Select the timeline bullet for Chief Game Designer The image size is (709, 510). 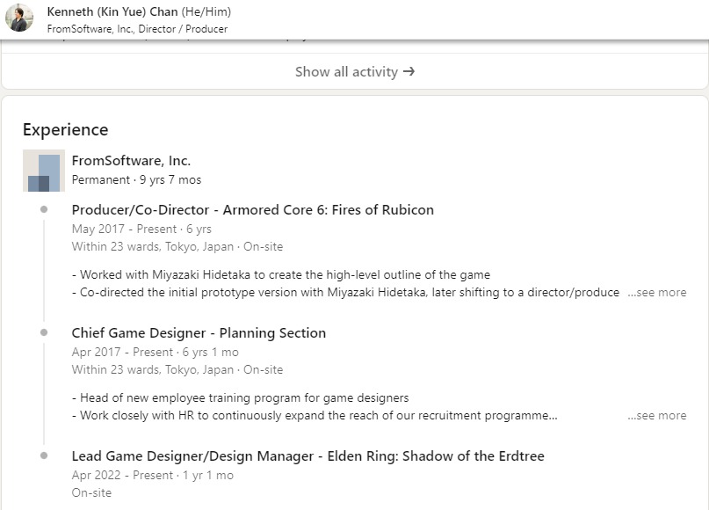coord(44,332)
